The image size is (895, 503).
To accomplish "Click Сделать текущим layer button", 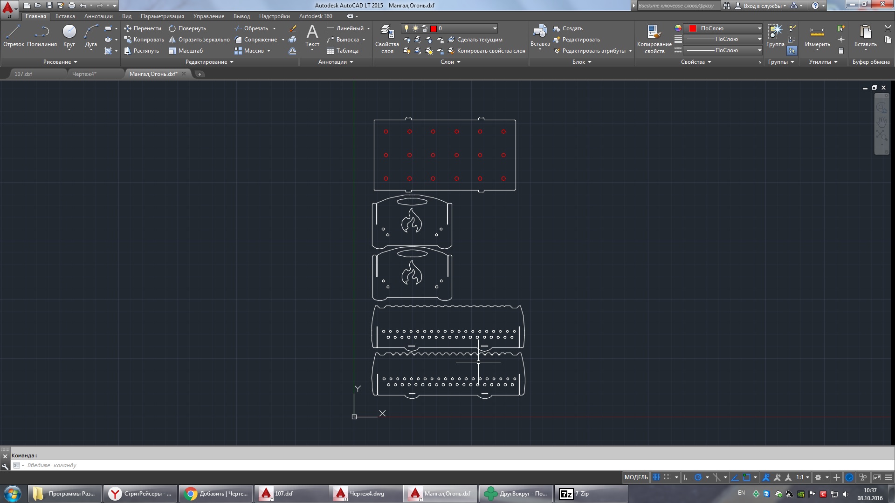I will pyautogui.click(x=475, y=40).
